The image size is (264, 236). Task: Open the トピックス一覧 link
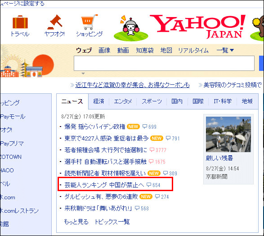coord(112,222)
